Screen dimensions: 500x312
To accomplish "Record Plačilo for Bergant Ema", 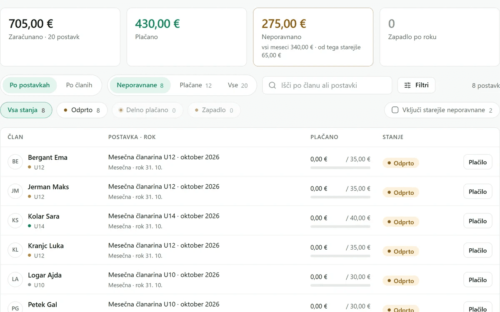I will (x=477, y=162).
